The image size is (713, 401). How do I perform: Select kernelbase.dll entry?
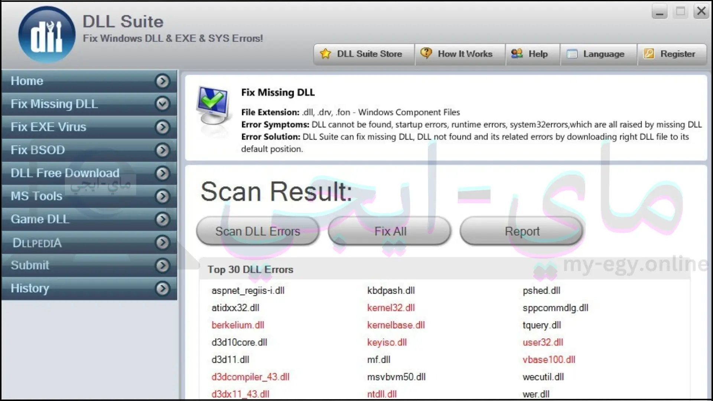click(x=396, y=325)
